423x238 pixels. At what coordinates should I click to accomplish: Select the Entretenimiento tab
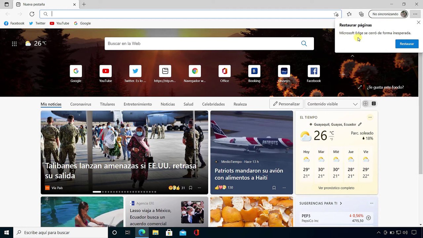[x=138, y=104]
